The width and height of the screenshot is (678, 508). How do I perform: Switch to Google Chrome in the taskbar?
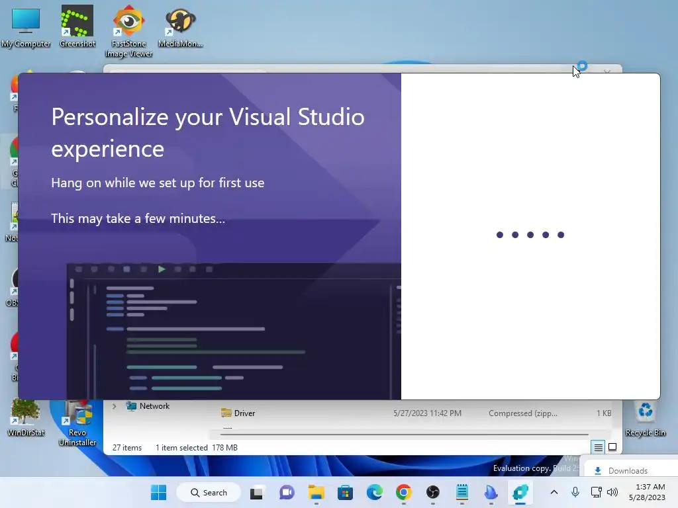pos(403,492)
